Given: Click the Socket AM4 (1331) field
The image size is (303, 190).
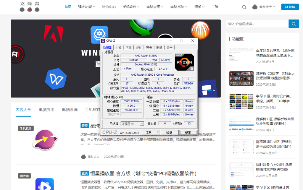Looking at the screenshot, I should coord(146,64).
